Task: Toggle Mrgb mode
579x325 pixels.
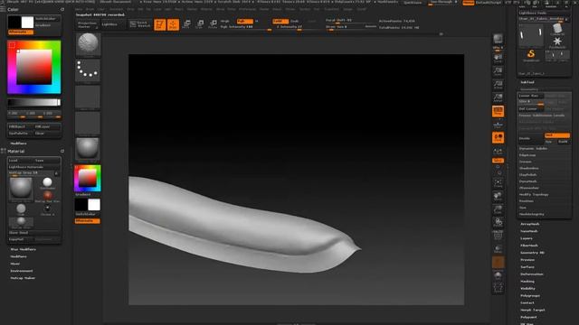Action: (225, 21)
